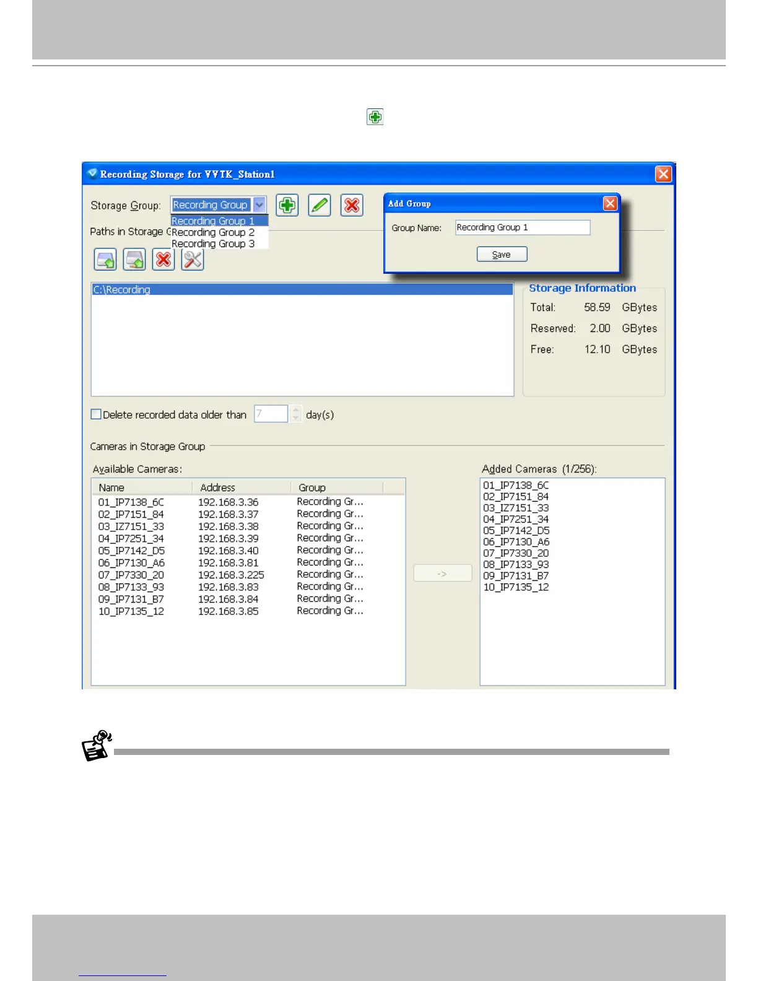Select 05_IP7142_D5 in Available Cameras

248,551
